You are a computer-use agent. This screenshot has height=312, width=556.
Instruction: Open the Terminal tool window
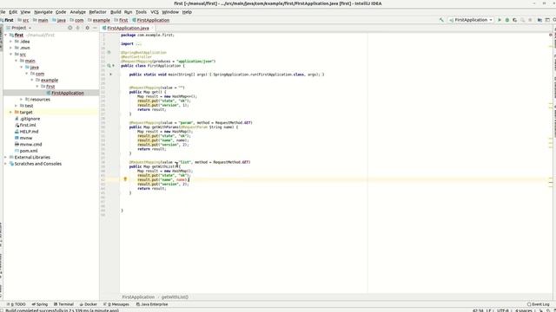pos(63,304)
